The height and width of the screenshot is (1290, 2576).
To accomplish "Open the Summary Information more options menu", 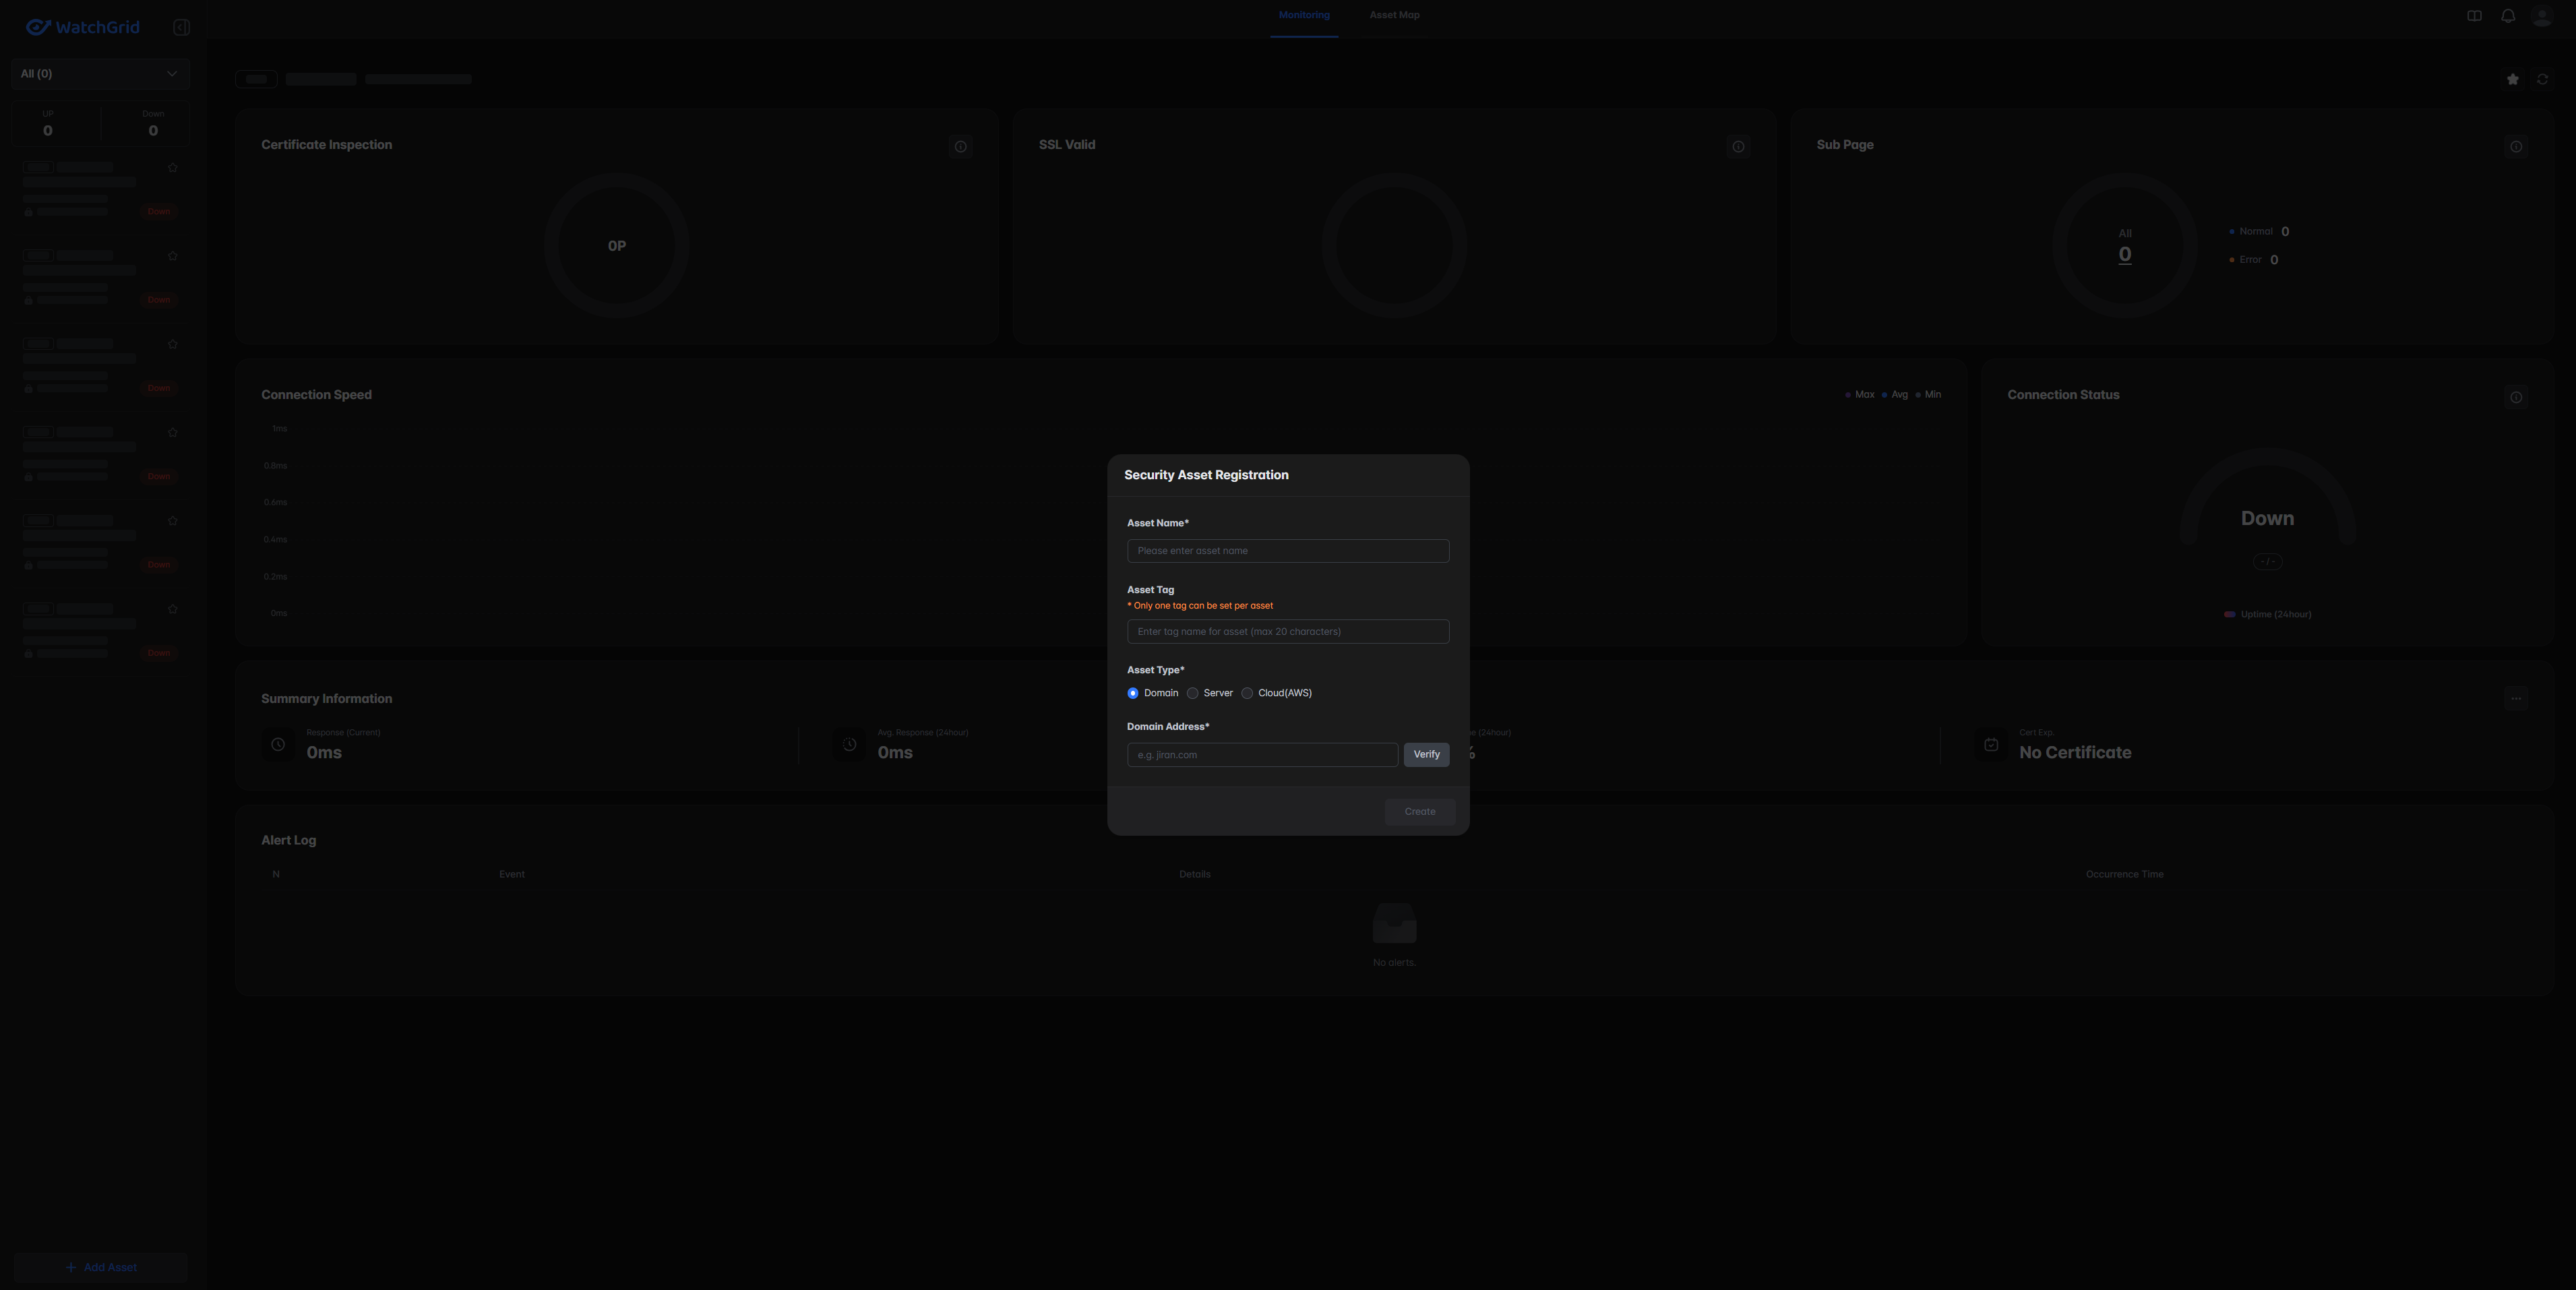I will [2516, 699].
